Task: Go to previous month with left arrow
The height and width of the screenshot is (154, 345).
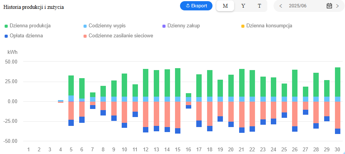Action: coord(281,6)
